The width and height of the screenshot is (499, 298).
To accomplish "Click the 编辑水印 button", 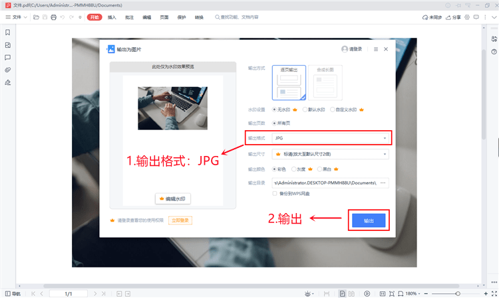I will tap(173, 198).
